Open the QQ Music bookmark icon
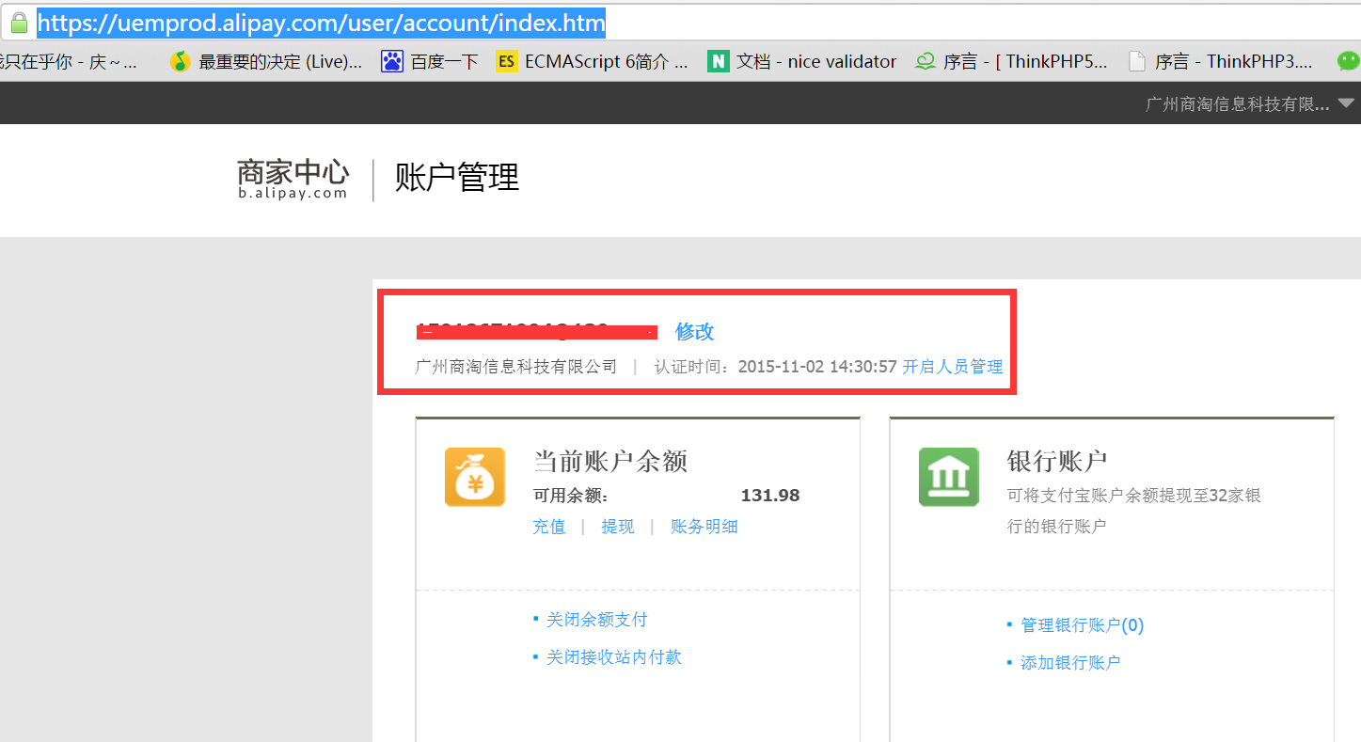 coord(180,62)
